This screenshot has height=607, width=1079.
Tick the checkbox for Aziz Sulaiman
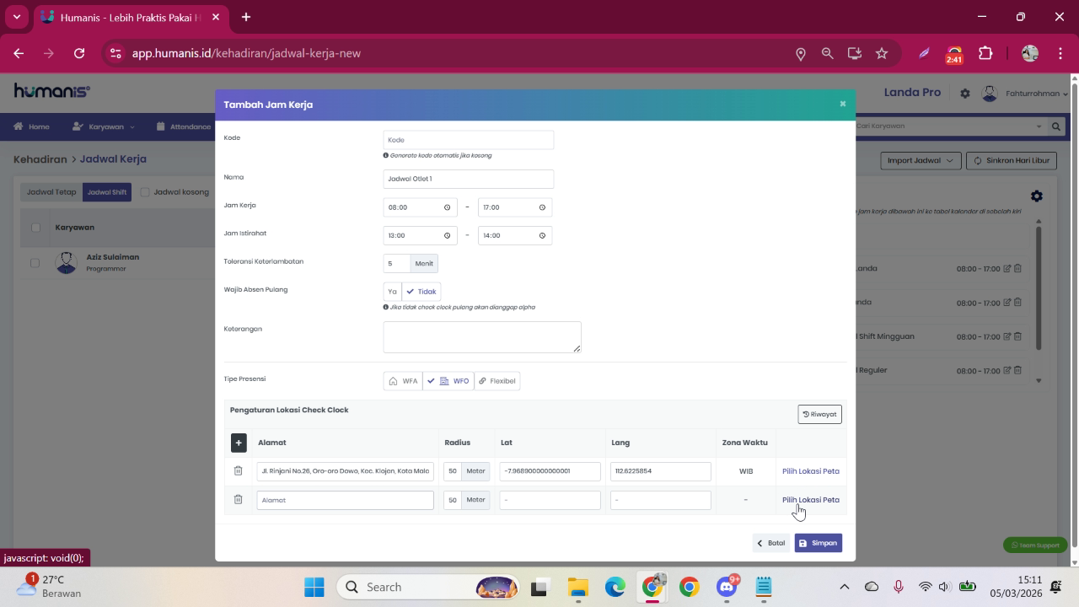35,263
